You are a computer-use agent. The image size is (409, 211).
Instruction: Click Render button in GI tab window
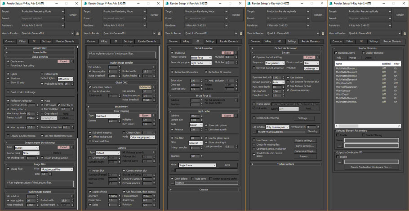236,15
